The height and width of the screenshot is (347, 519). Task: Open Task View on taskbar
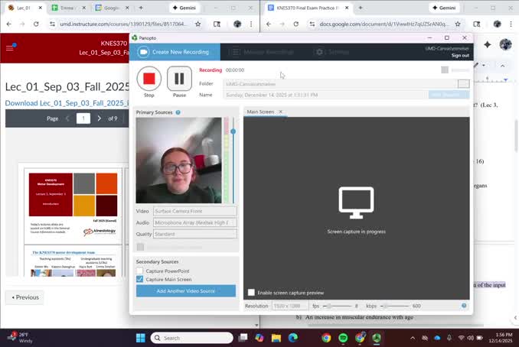[x=243, y=338]
